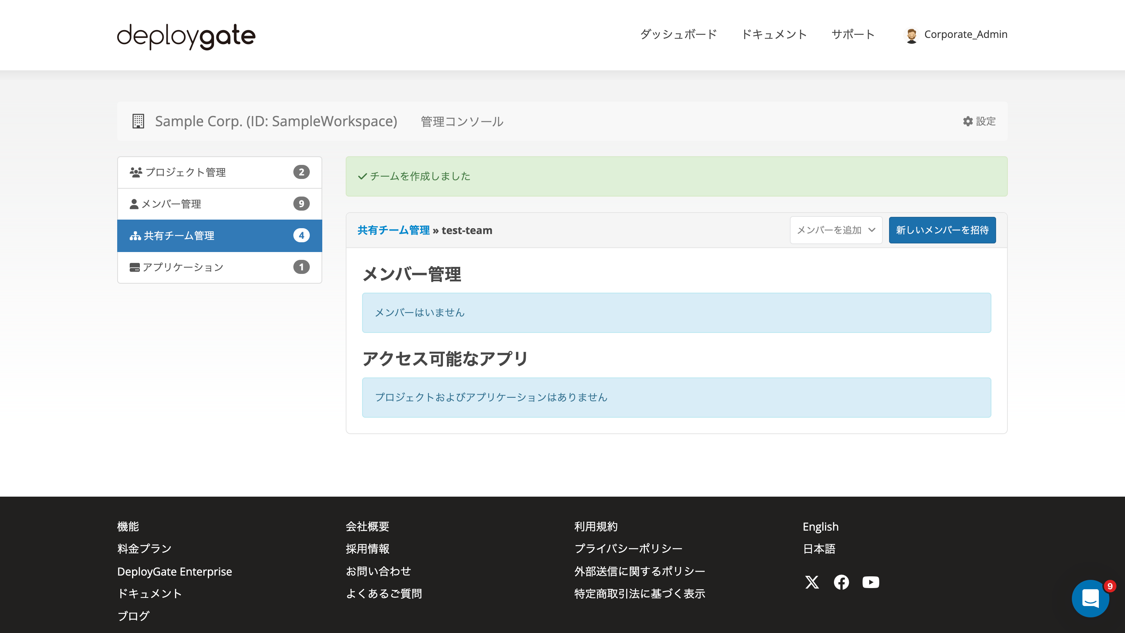Image resolution: width=1125 pixels, height=633 pixels.
Task: View the プライバシーポリシー page
Action: point(629,549)
